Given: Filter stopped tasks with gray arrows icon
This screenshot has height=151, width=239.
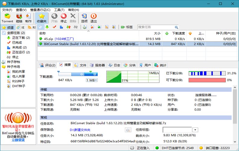Looking at the screenshot, I should (x=76, y=27).
